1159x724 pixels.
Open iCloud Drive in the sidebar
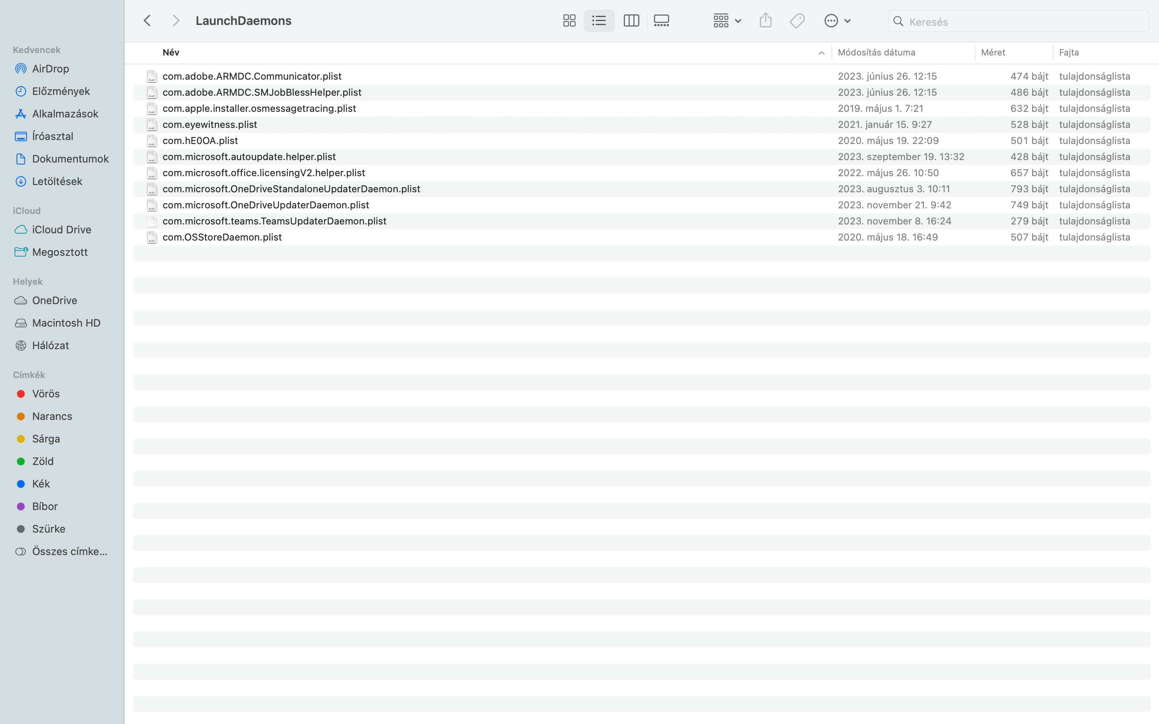click(x=61, y=229)
